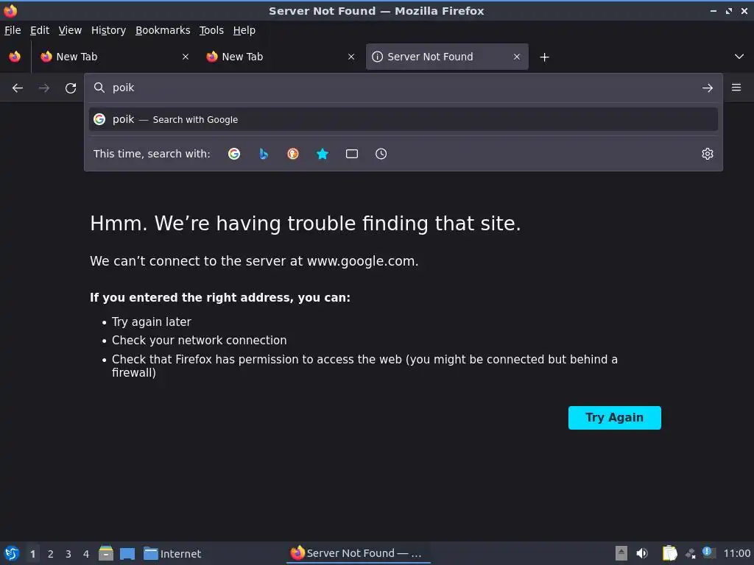
Task: Close the second New Tab
Action: point(351,57)
